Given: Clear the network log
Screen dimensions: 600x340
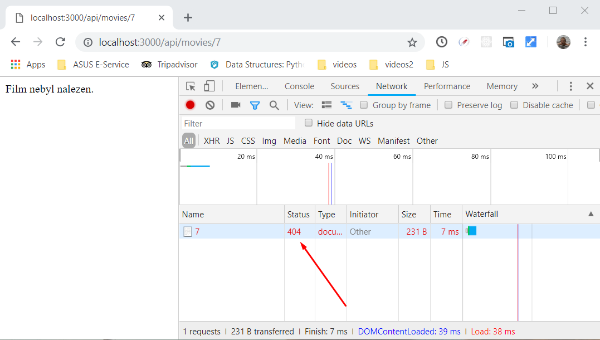Looking at the screenshot, I should pos(210,105).
